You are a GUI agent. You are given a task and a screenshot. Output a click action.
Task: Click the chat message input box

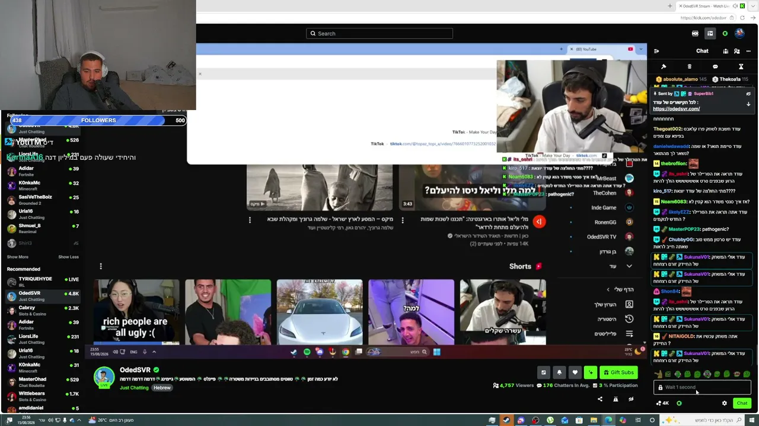click(702, 388)
